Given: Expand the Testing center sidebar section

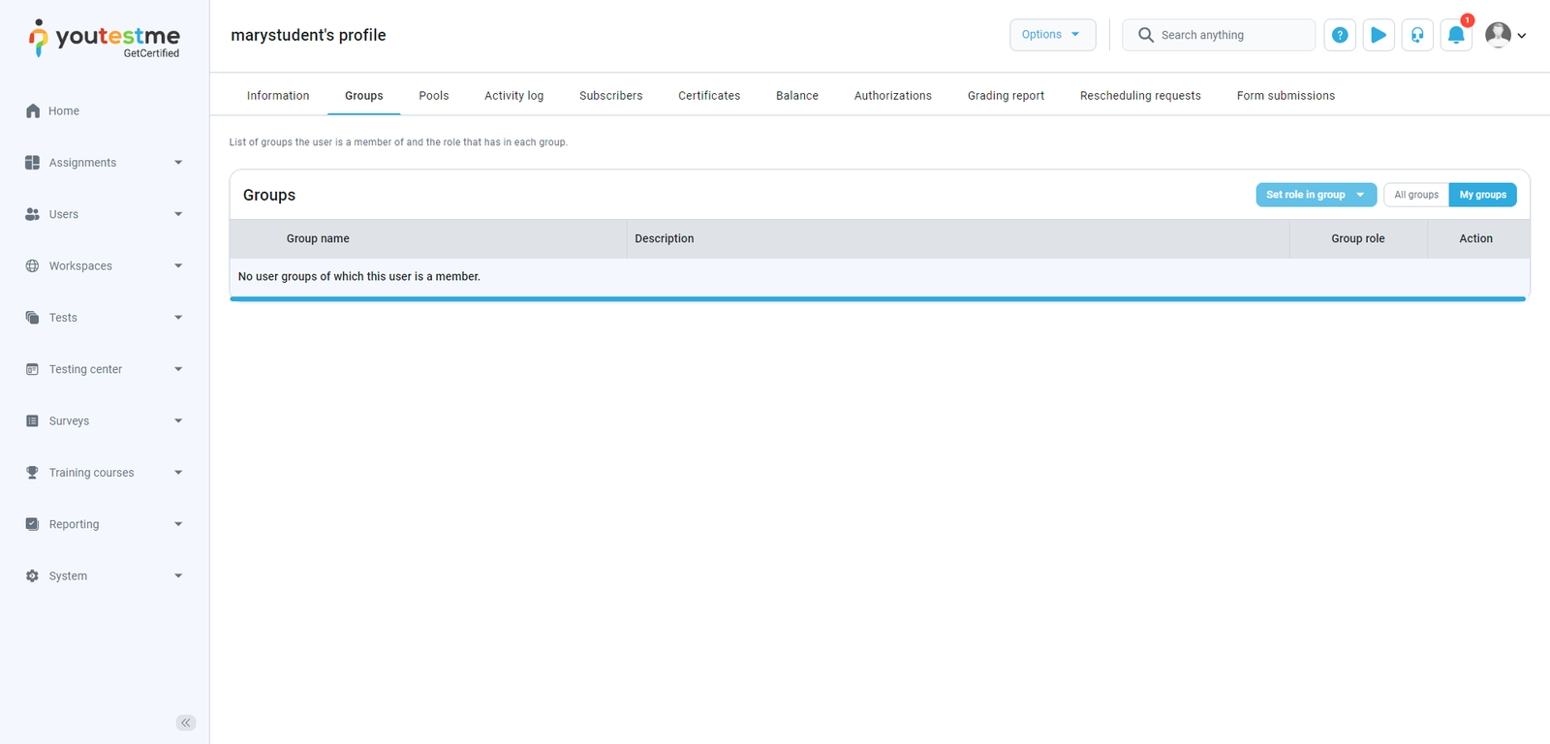Looking at the screenshot, I should pyautogui.click(x=104, y=369).
